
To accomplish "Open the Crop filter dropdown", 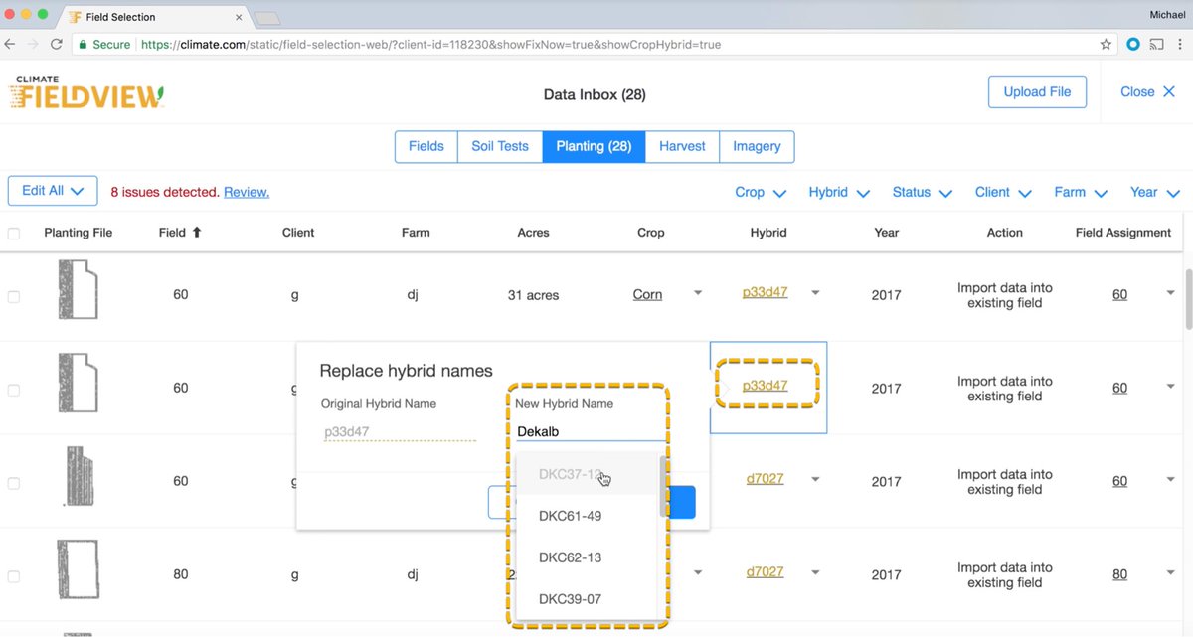I will pyautogui.click(x=761, y=193).
